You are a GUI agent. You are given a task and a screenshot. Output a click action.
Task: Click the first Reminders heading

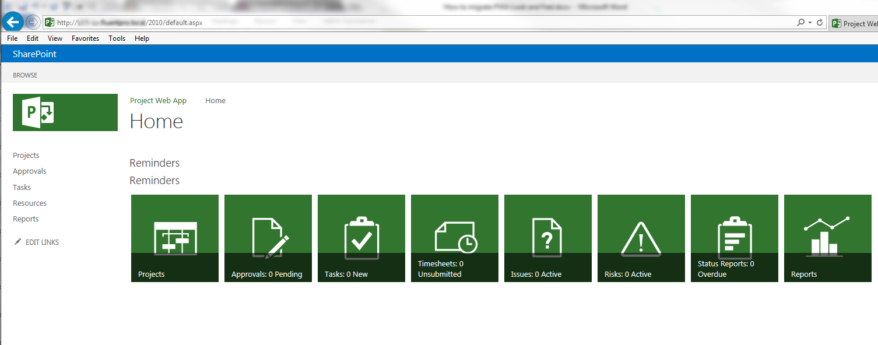(154, 163)
